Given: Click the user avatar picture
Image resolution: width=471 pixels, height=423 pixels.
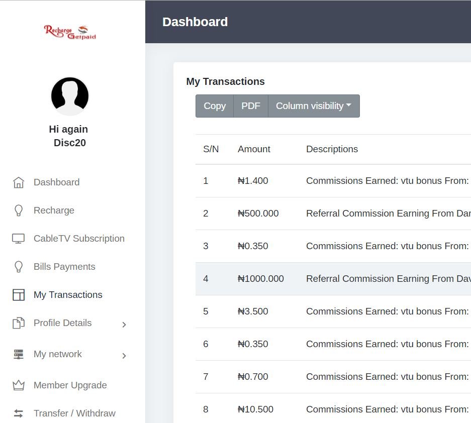Looking at the screenshot, I should pyautogui.click(x=70, y=96).
